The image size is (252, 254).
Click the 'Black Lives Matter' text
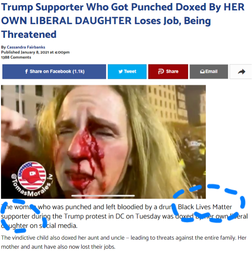click(205, 207)
